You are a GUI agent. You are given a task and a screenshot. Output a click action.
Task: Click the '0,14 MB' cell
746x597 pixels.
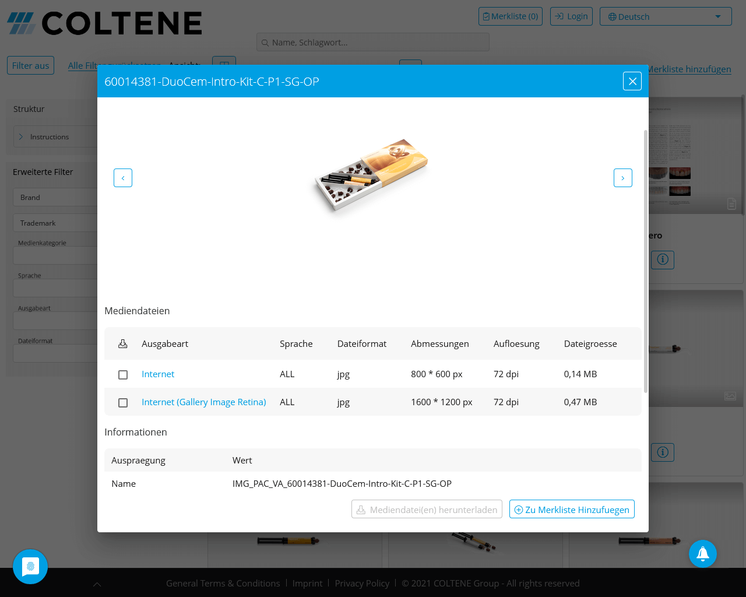(580, 374)
